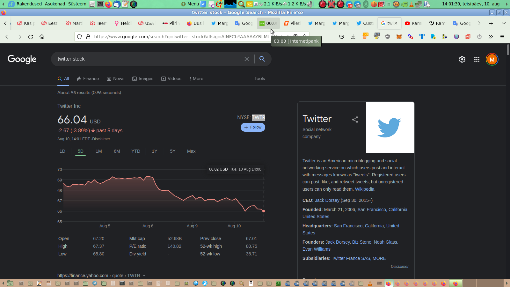Viewport: 510px width, 287px height.
Task: Switch to the Pileti browser tab
Action: click(x=292, y=23)
